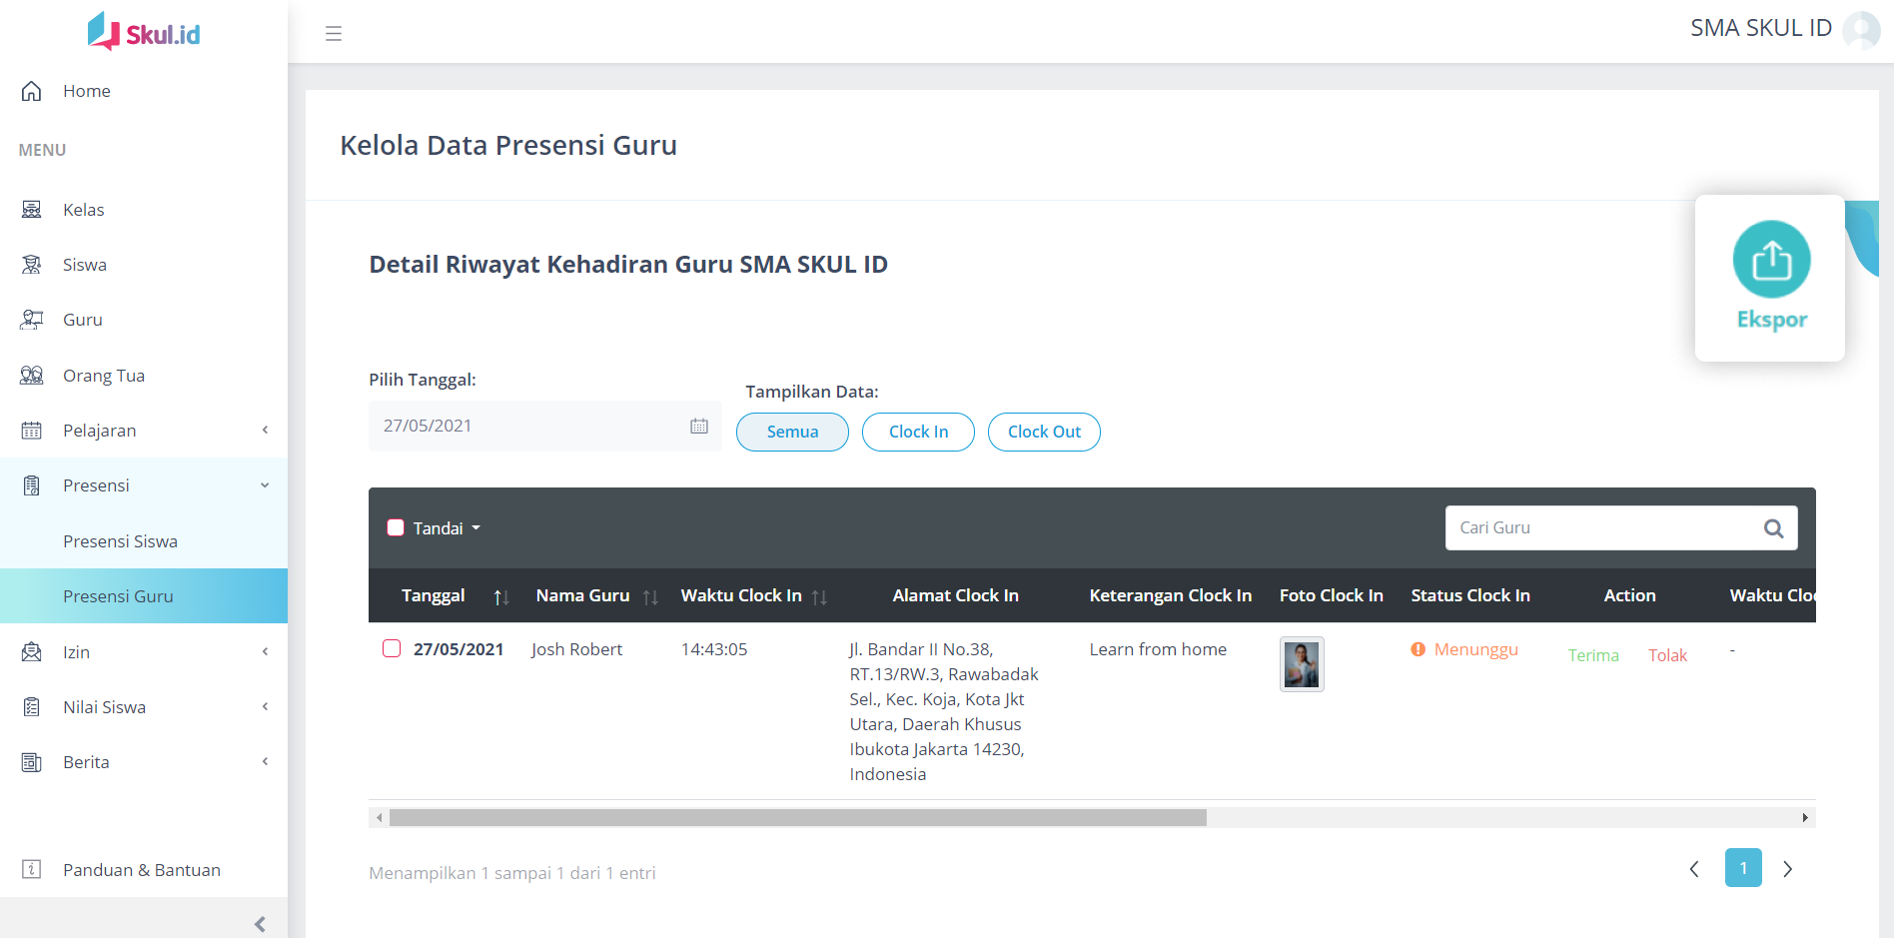Open the Guru menu item
The height and width of the screenshot is (938, 1894).
83,320
